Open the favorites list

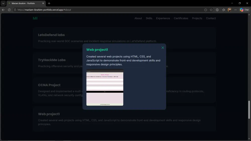tap(224, 10)
